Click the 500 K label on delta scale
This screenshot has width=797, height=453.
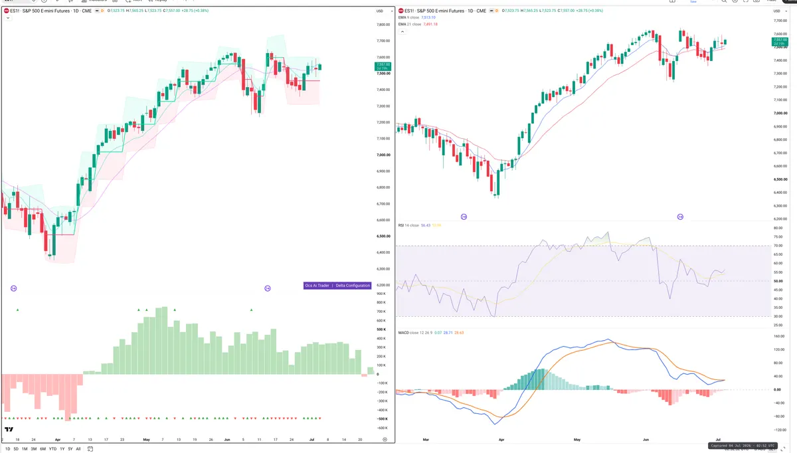[381, 329]
